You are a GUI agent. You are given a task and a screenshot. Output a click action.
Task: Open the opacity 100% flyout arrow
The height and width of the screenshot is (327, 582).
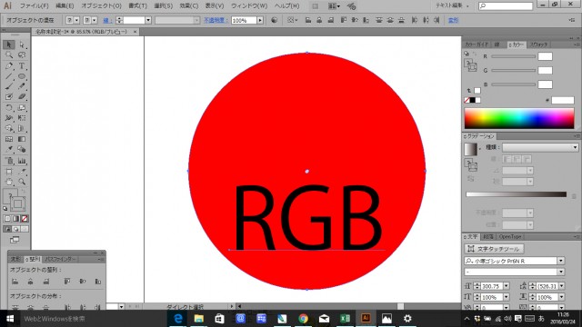click(260, 20)
